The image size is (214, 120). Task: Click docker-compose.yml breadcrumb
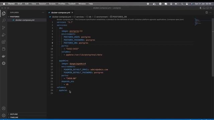click(x=62, y=17)
